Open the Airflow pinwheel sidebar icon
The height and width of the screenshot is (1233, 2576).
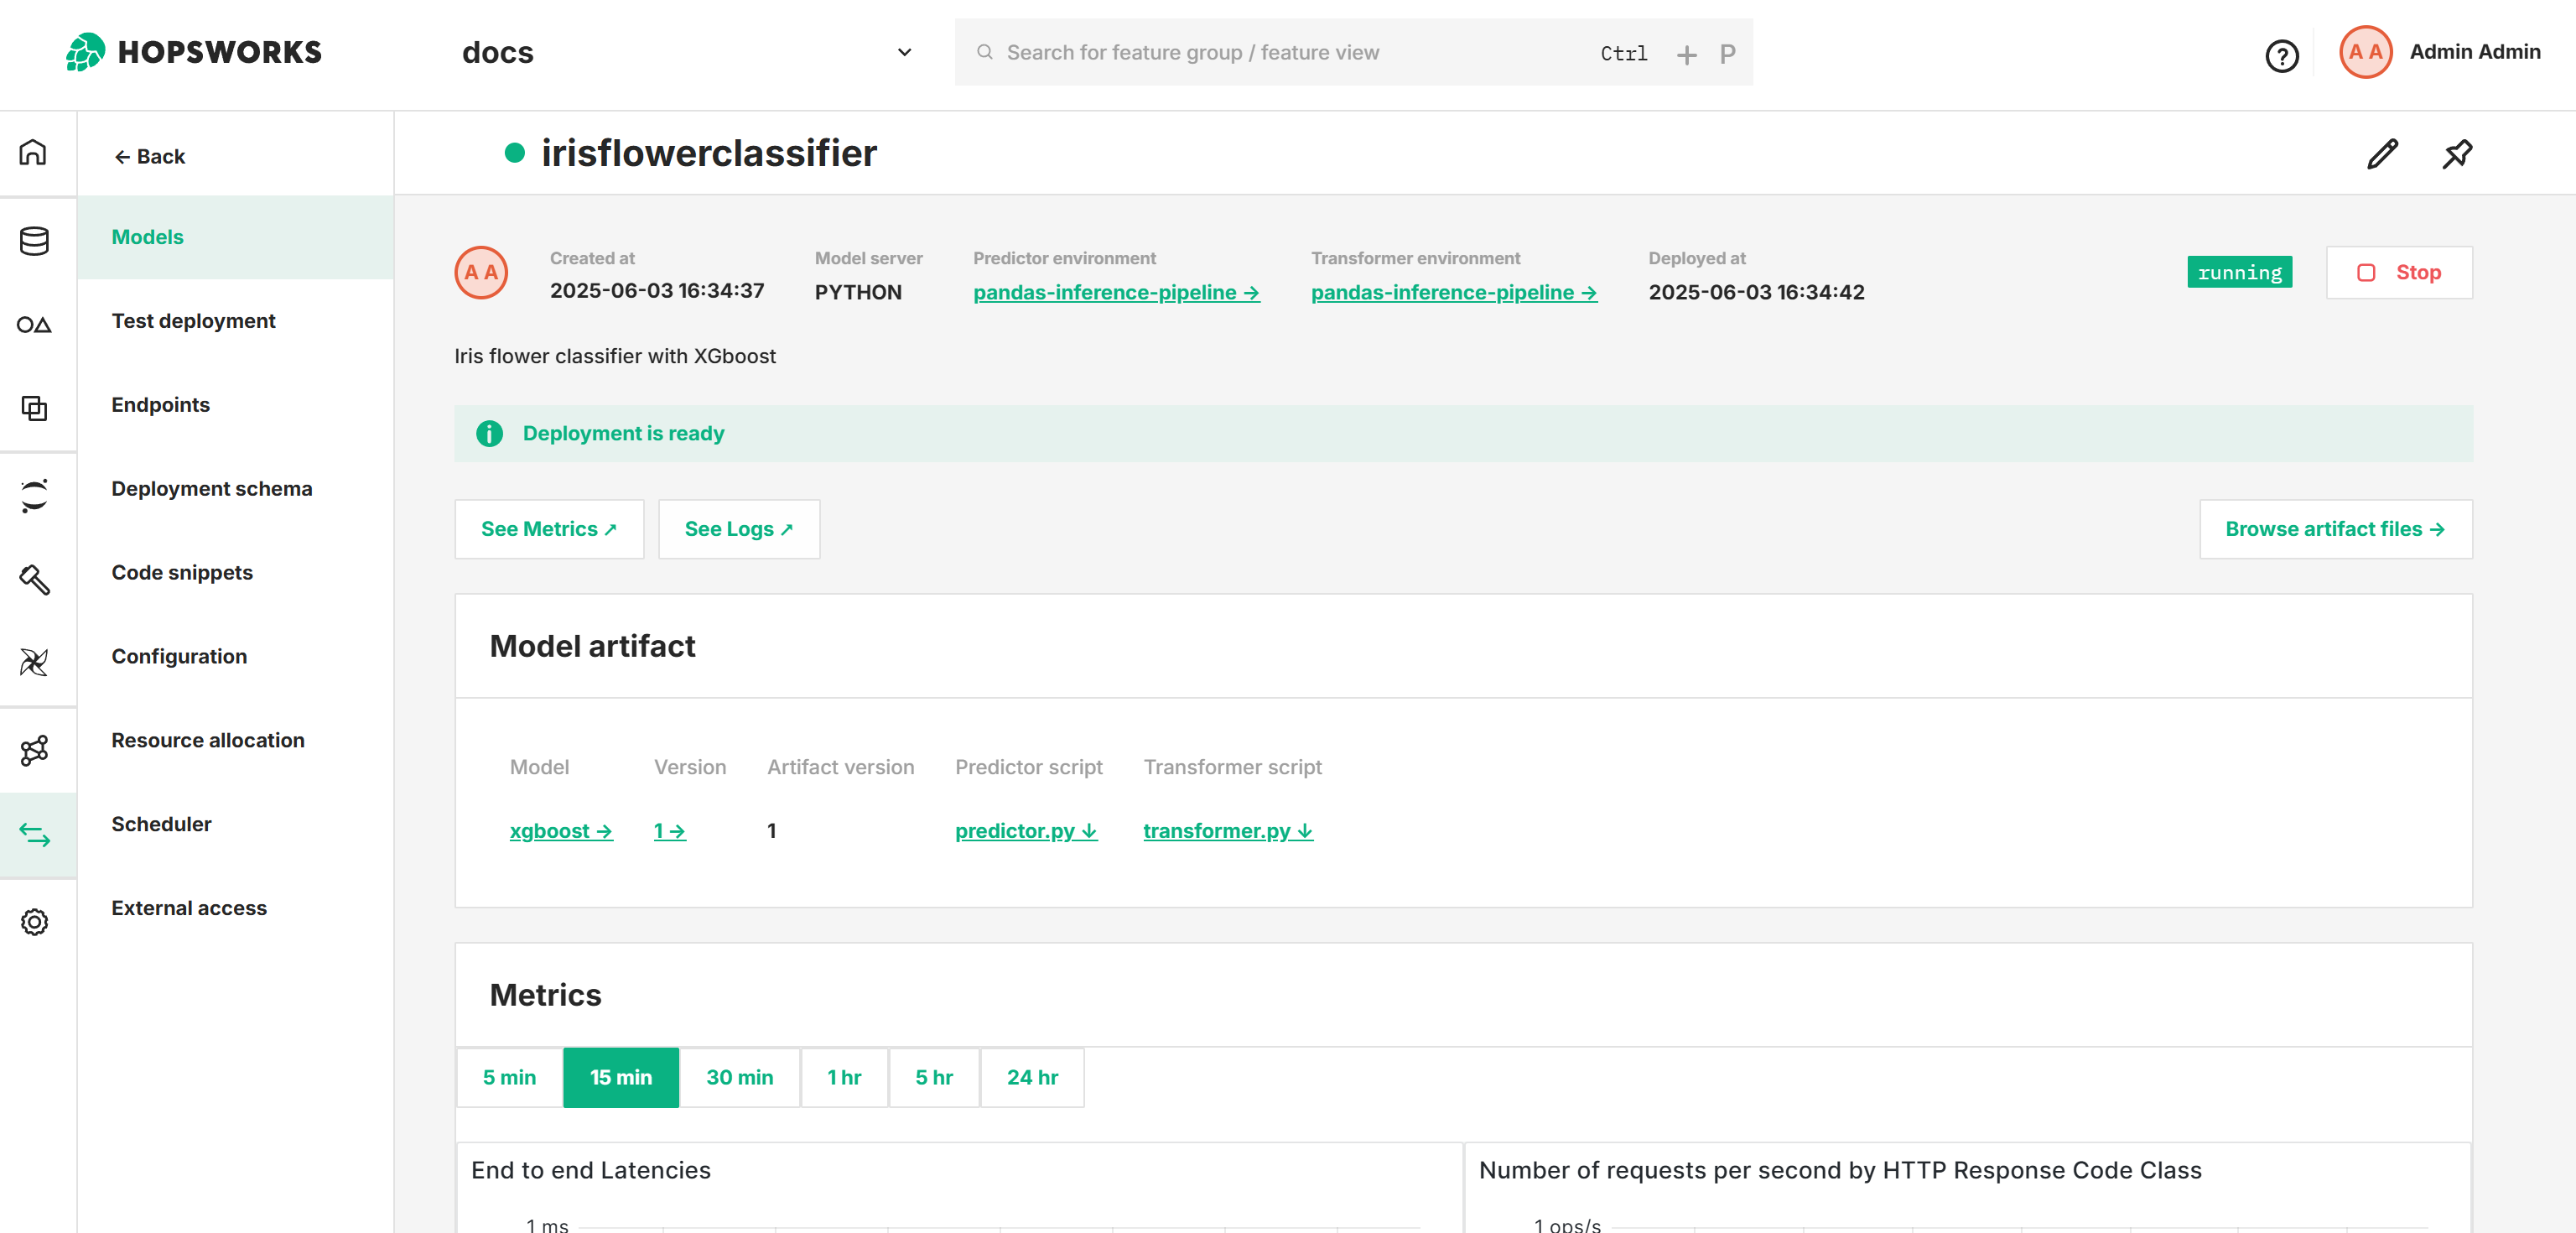[35, 661]
